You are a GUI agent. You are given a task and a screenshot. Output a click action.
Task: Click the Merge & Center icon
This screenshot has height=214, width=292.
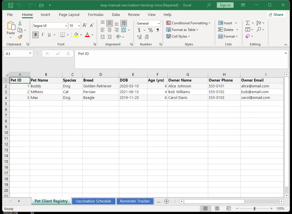coord(124,30)
